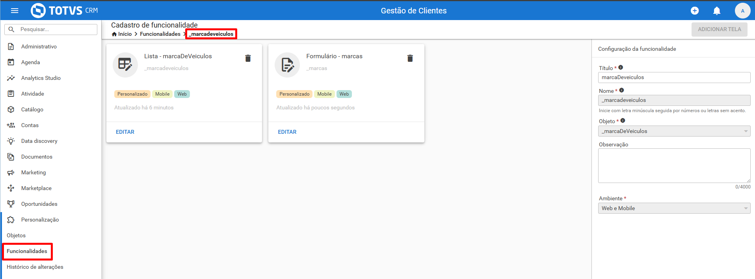Click the Lista - marcaDeVeiculos title

coord(178,56)
